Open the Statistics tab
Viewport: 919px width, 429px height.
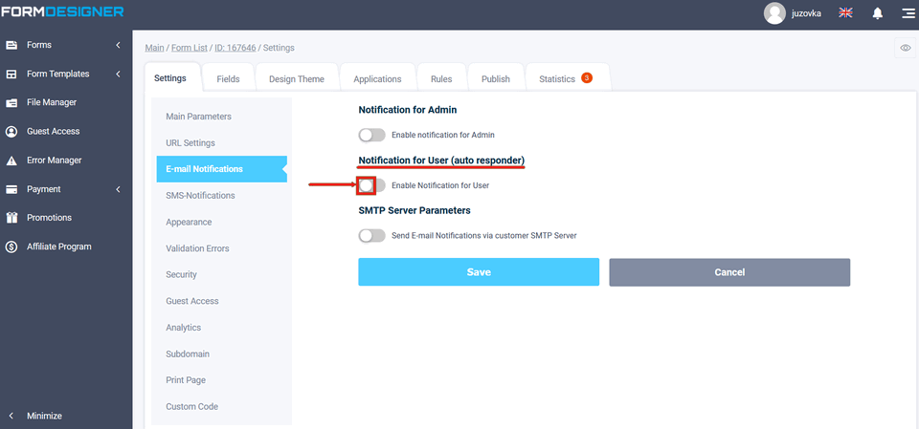[x=557, y=79]
